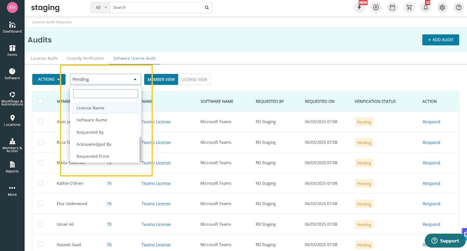The image size is (467, 251).
Task: Click Pending status in Umair Ali row
Action: point(364,224)
